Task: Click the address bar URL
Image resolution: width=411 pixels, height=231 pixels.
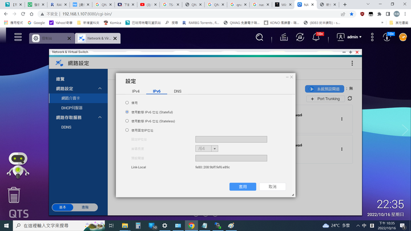Action: (87, 14)
